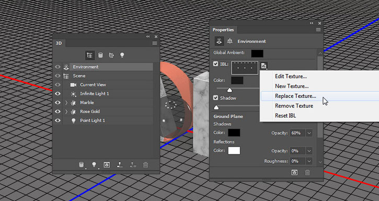This screenshot has height=201, width=379.
Task: Select the Marble row name
Action: pyautogui.click(x=87, y=103)
